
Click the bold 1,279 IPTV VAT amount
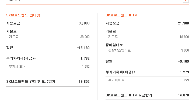click(184, 72)
